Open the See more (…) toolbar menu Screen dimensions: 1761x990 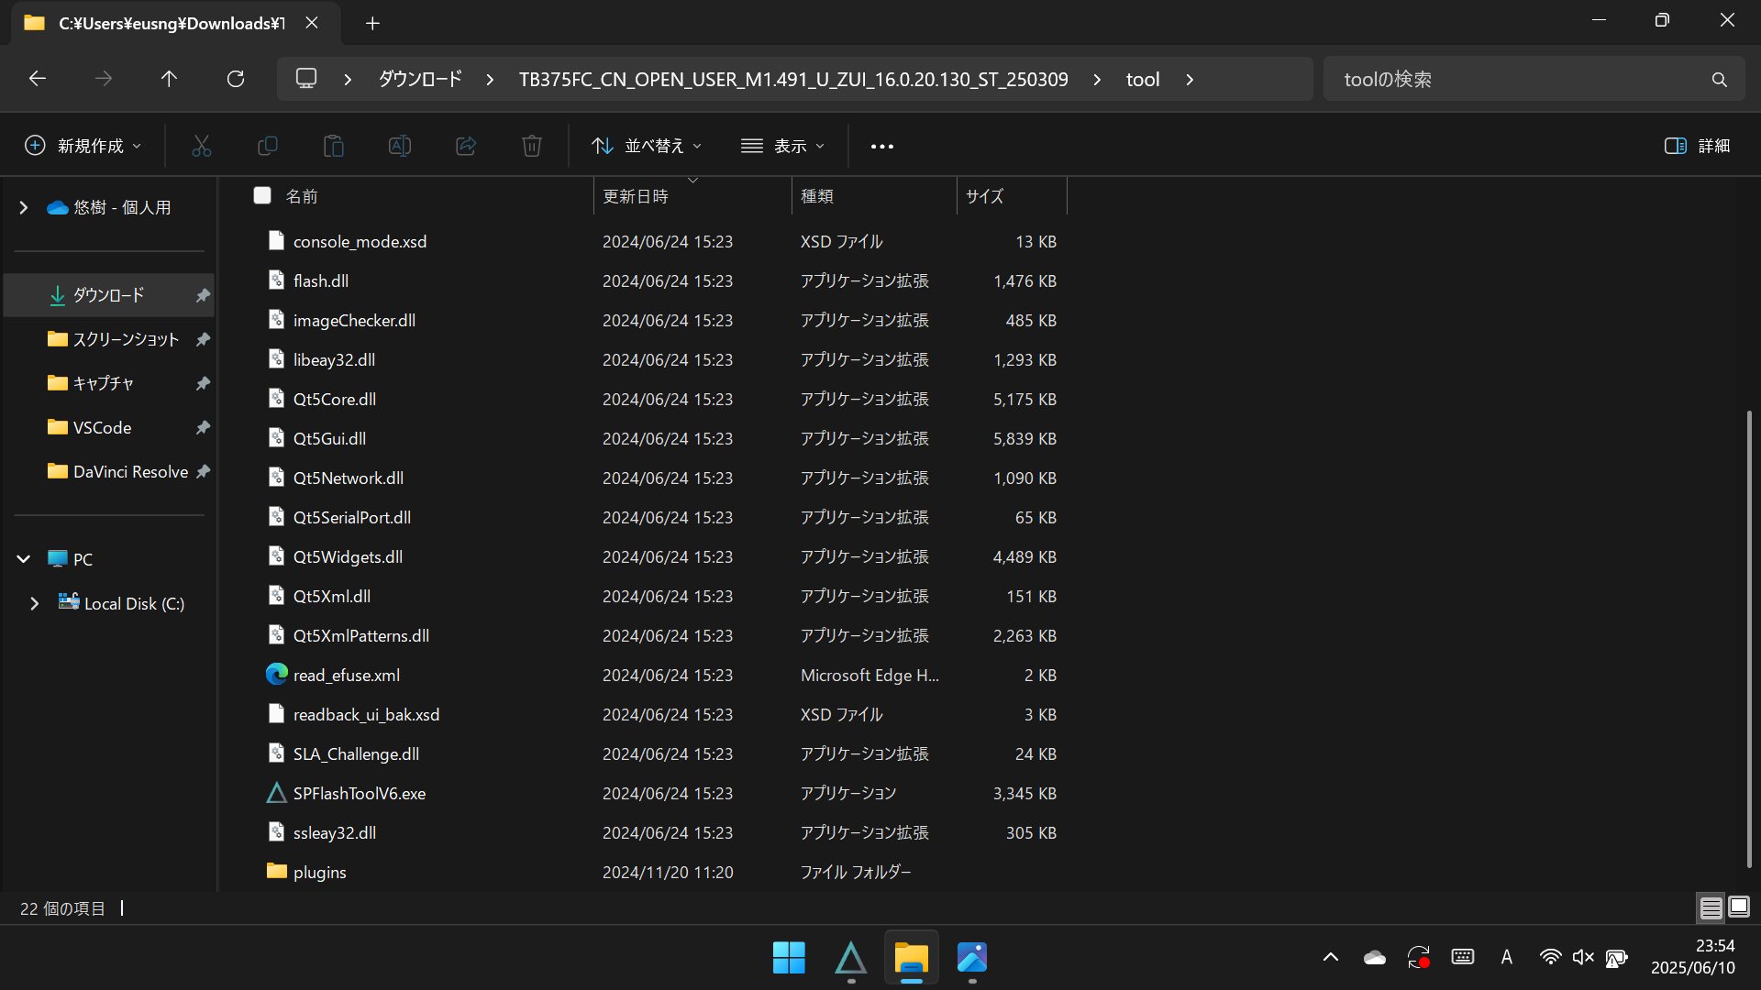881,146
